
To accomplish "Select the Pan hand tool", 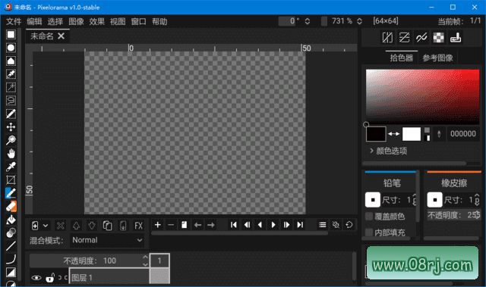I will pyautogui.click(x=11, y=154).
